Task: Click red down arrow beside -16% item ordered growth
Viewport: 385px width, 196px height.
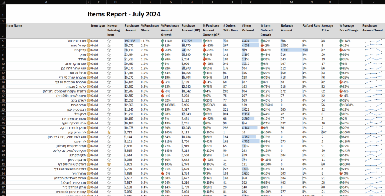Action: pyautogui.click(x=262, y=160)
